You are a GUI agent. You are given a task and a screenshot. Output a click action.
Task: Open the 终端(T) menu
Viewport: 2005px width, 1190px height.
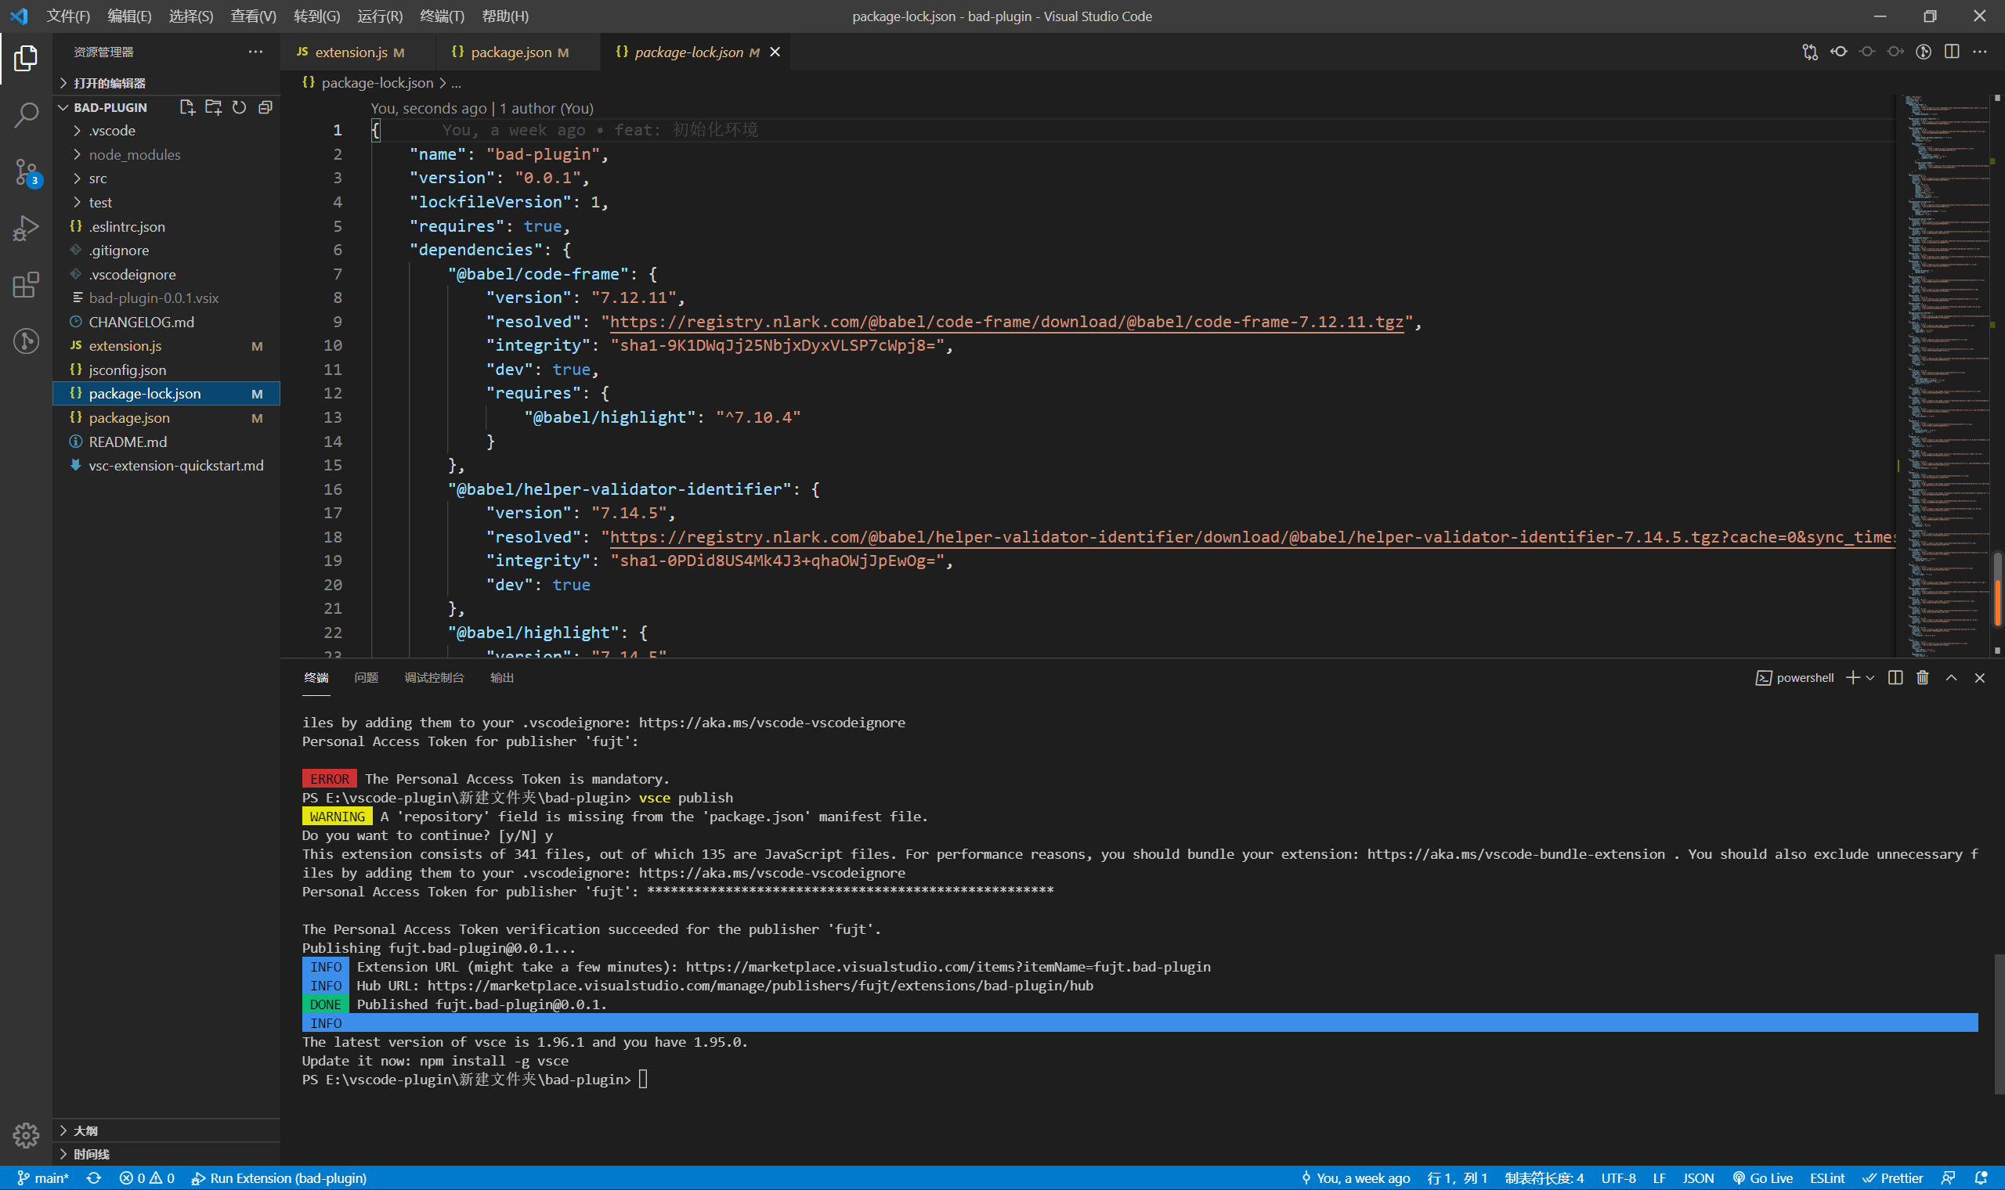[442, 16]
